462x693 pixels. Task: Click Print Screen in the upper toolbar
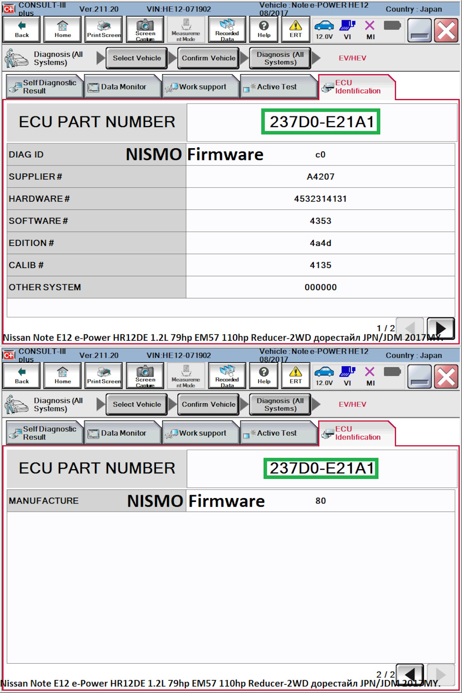pyautogui.click(x=104, y=29)
